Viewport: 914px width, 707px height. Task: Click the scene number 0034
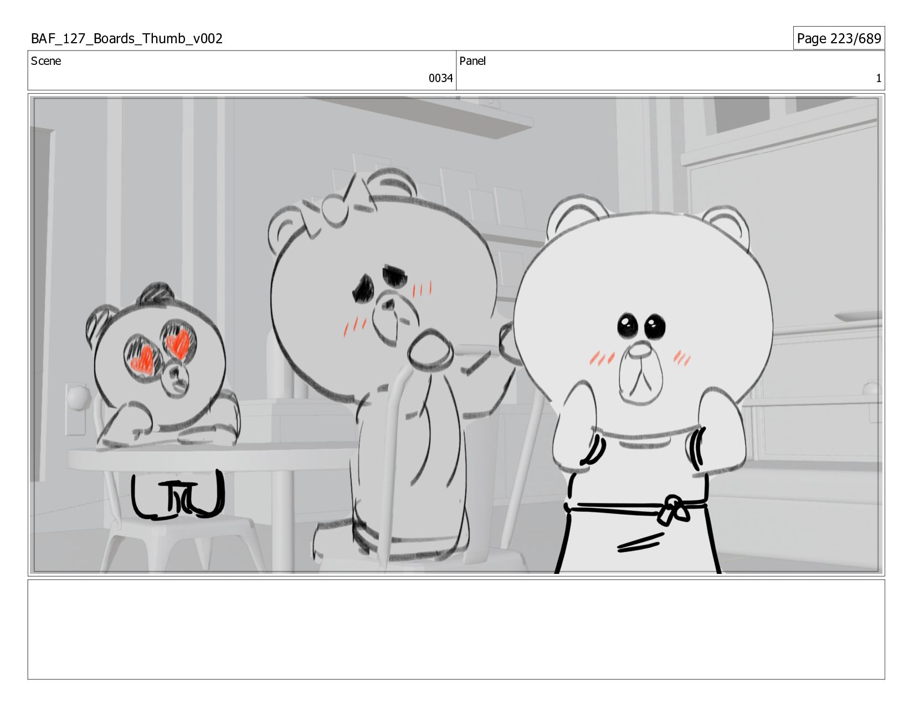(x=440, y=78)
